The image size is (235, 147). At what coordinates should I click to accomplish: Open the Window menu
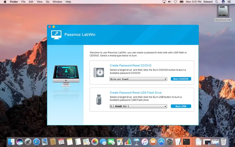(x=57, y=2)
